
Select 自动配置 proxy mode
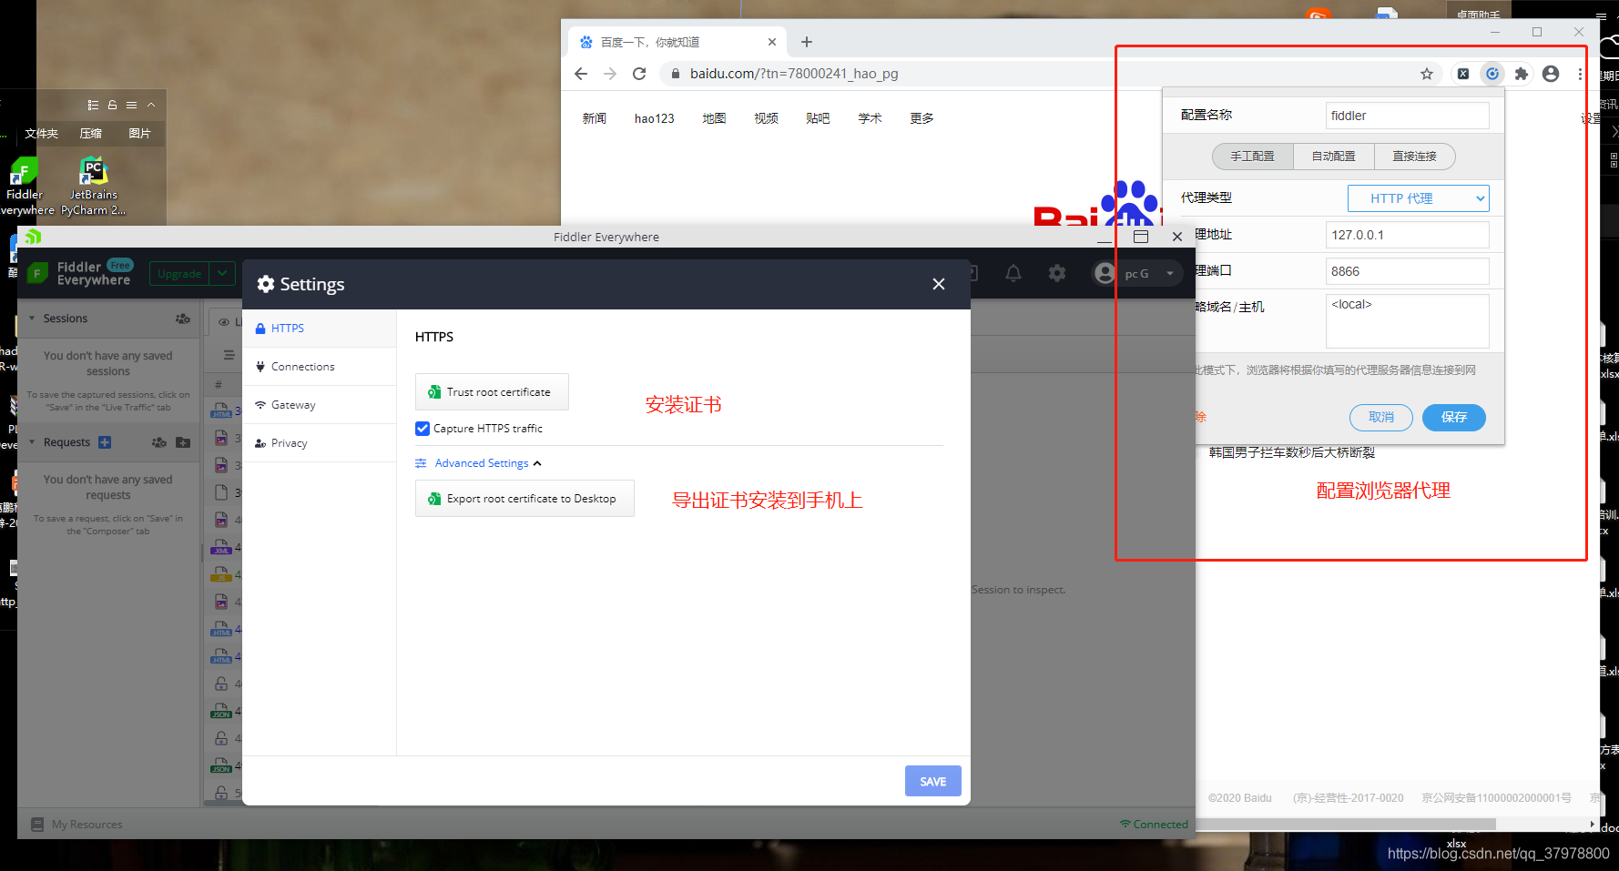click(1333, 157)
